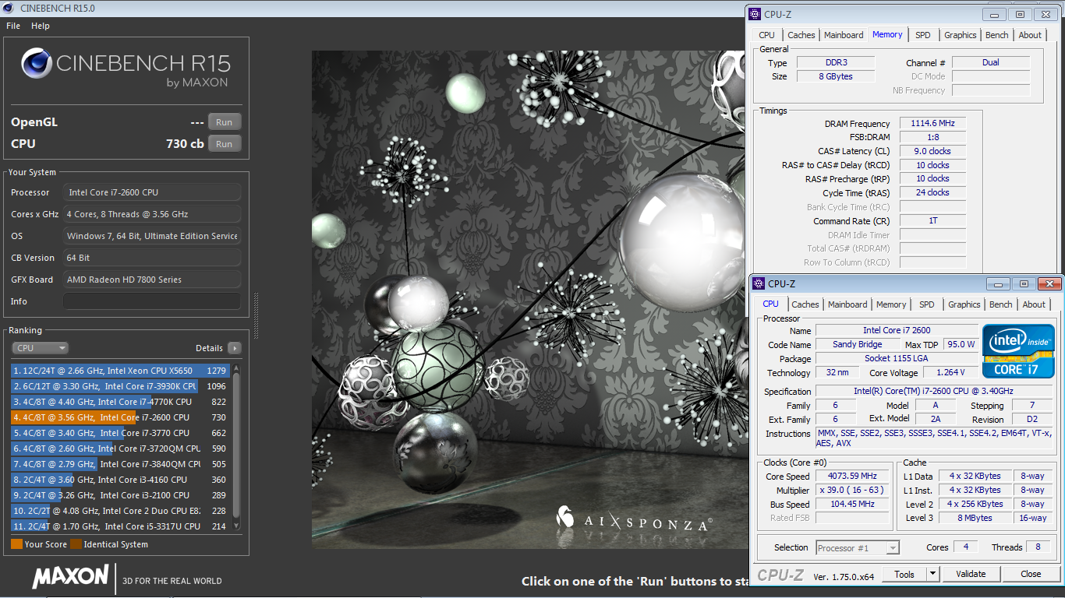Click the front CPU-Z window title icon
This screenshot has width=1065, height=598.
(x=759, y=283)
